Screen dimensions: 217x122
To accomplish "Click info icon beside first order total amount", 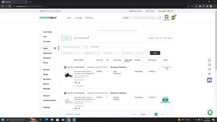I will [155, 72].
